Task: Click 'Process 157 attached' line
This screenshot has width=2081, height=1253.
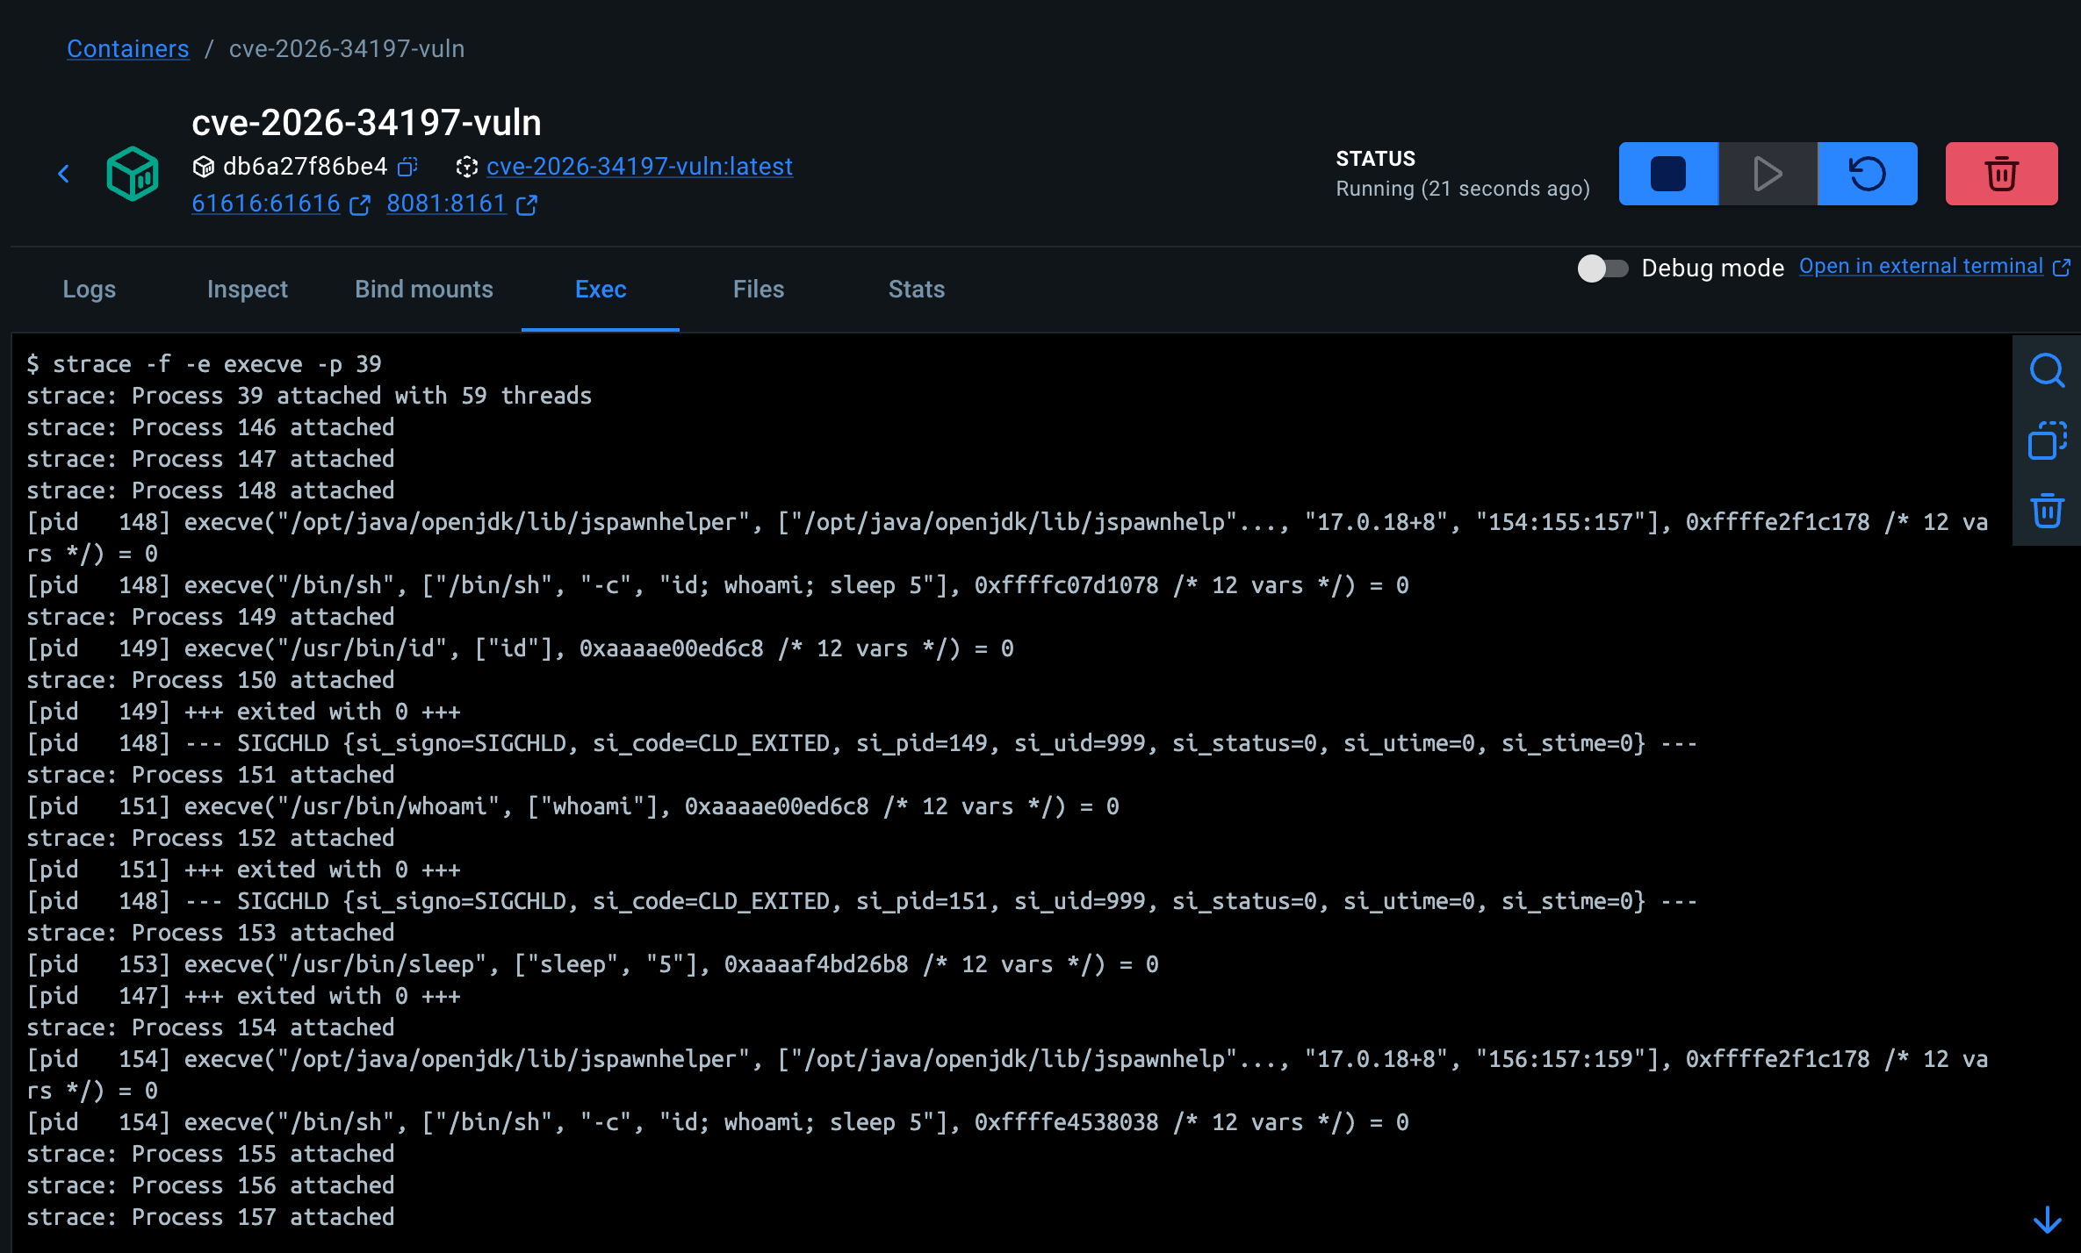Action: [x=211, y=1217]
